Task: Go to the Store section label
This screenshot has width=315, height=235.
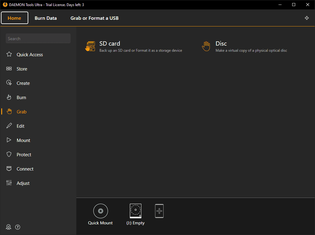Action: pyautogui.click(x=22, y=69)
